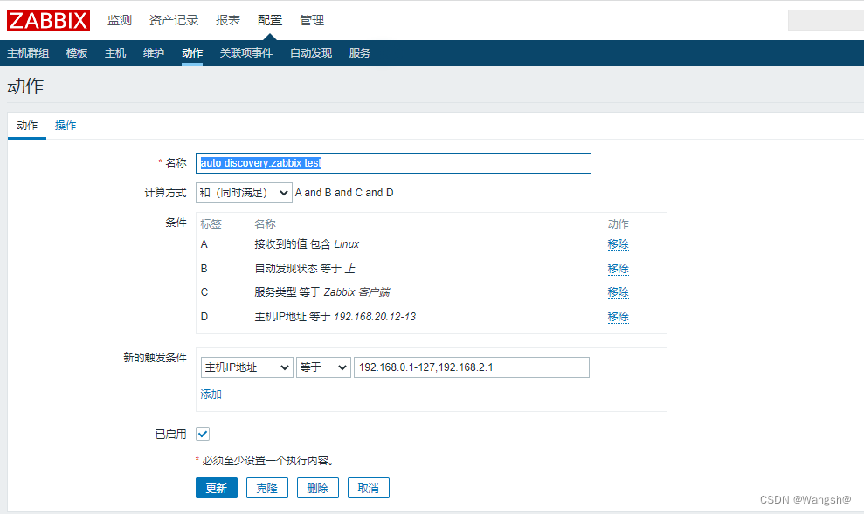This screenshot has height=514, width=864.
Task: Select the 动作 tab in the form
Action: click(x=27, y=126)
